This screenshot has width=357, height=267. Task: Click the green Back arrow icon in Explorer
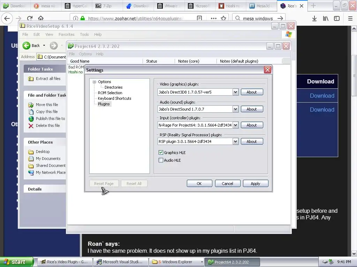(x=26, y=46)
